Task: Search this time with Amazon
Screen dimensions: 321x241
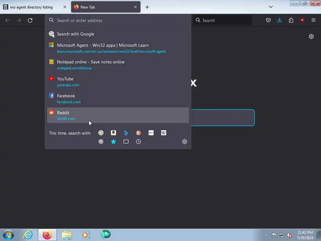Action: 113,133
